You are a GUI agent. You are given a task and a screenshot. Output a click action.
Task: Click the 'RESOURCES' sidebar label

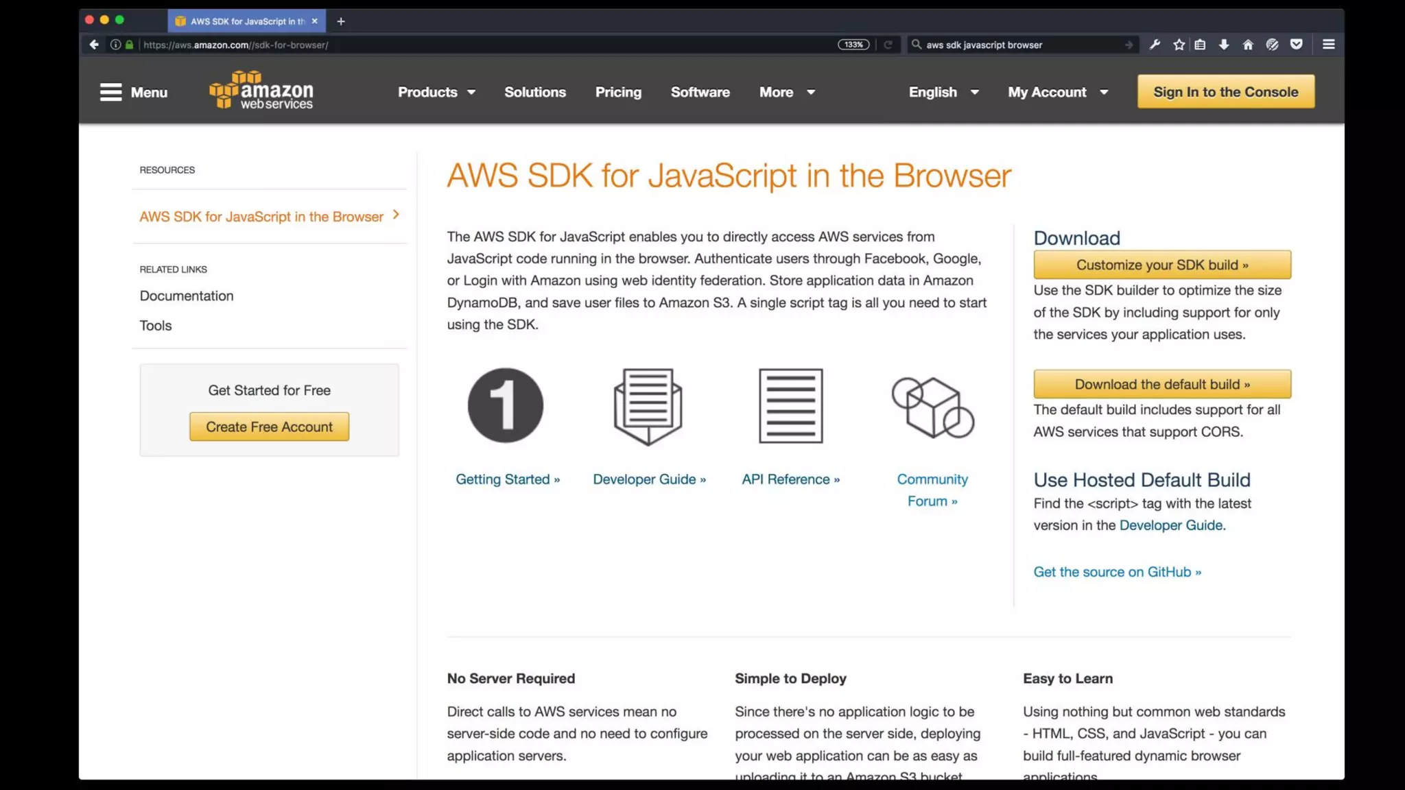point(167,170)
